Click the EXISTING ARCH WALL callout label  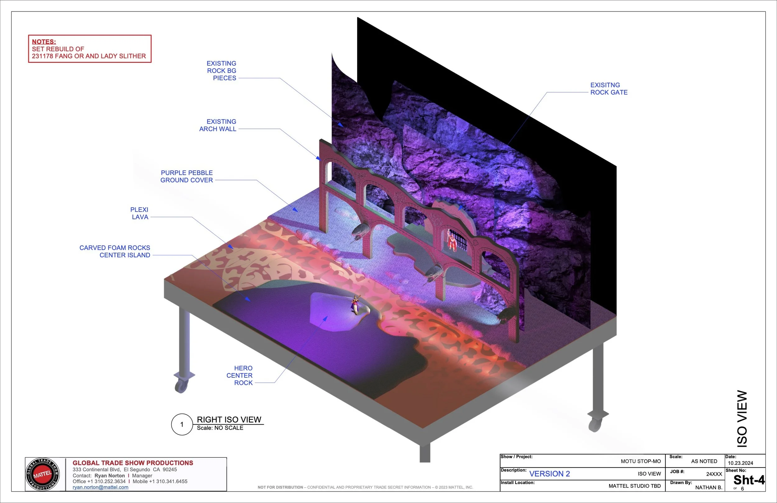pos(218,125)
